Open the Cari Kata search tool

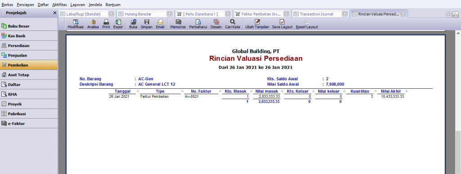233,24
